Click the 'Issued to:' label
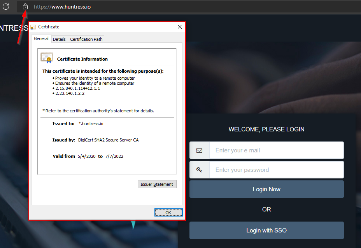 point(63,124)
